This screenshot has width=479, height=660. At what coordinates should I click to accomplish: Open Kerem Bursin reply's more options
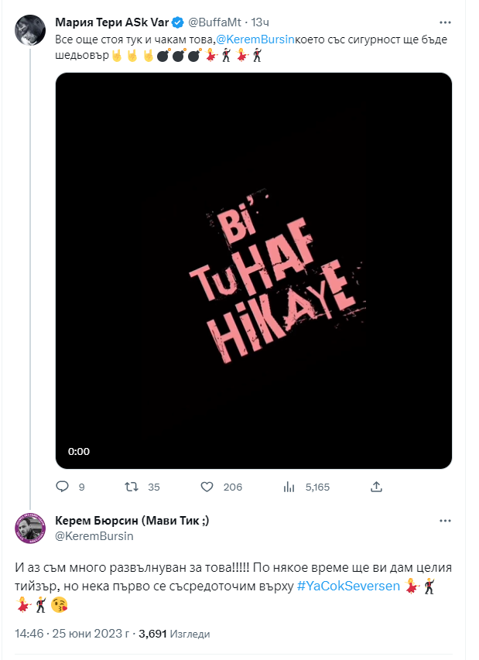tap(443, 520)
